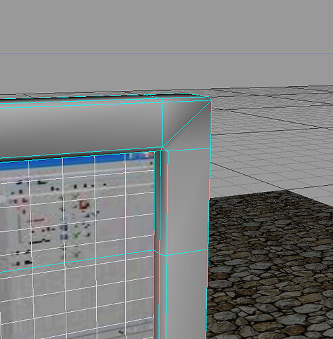The height and width of the screenshot is (339, 333).
Task: Click the red icon on the screen texture
Action: pyautogui.click(x=83, y=205)
